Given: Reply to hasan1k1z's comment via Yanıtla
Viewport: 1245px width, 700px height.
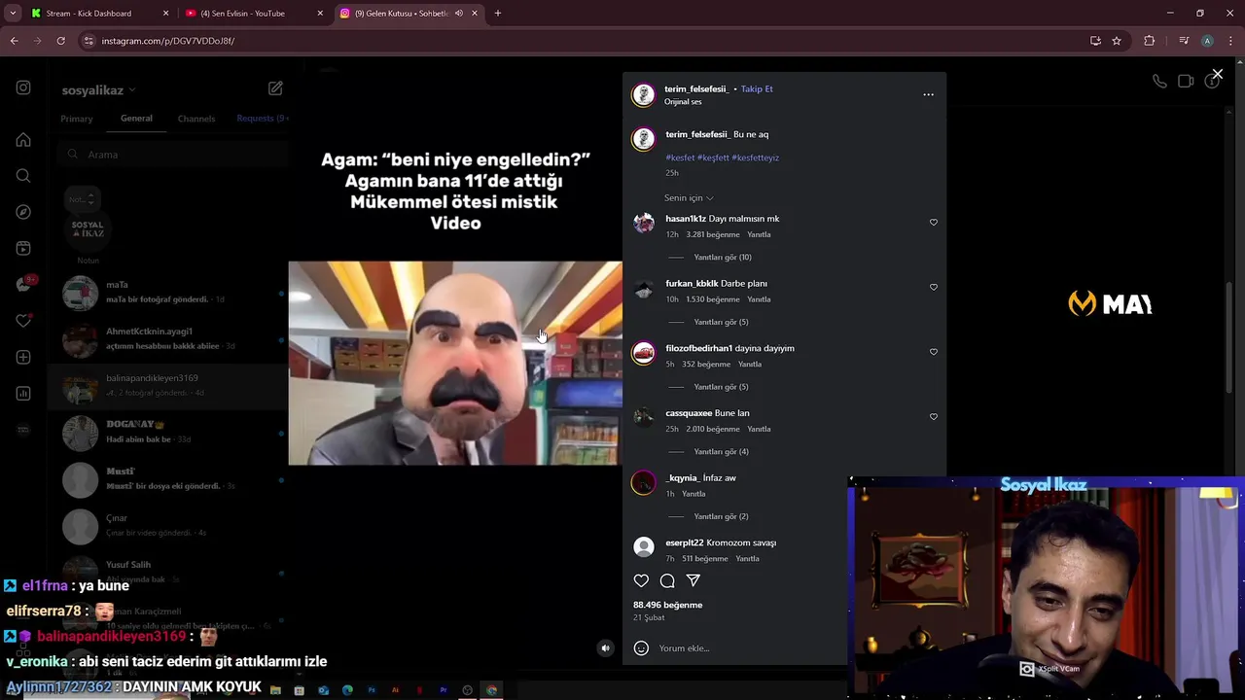Looking at the screenshot, I should [759, 234].
